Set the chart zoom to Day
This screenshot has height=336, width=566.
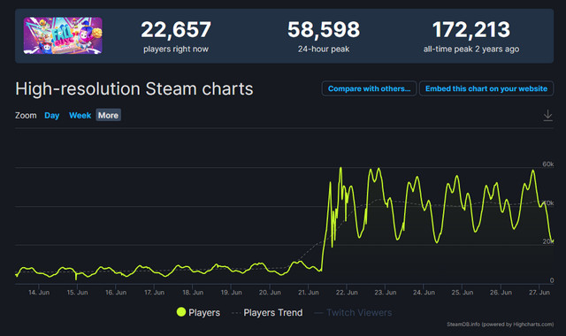click(x=51, y=116)
